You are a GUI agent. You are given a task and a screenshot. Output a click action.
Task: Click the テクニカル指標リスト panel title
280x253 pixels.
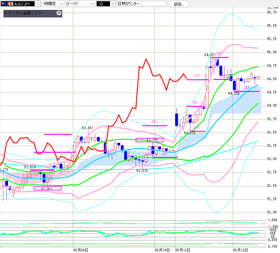coord(23,13)
